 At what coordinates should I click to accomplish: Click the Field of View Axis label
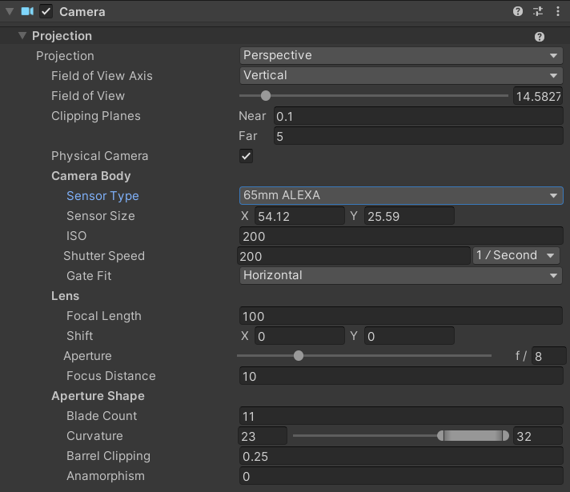(102, 76)
